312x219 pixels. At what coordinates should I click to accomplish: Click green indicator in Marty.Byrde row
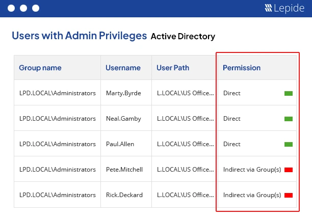tap(289, 93)
